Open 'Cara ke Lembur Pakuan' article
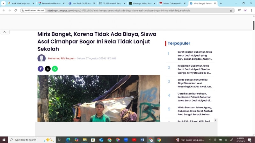This screenshot has width=255, height=143. [194, 97]
